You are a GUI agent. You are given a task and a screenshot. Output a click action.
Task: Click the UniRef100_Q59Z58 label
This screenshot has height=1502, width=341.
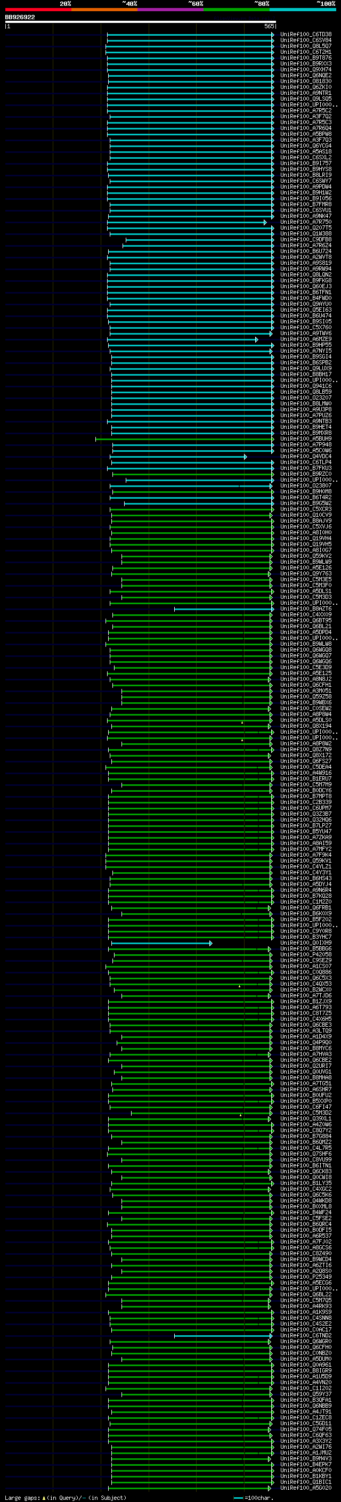point(306,696)
